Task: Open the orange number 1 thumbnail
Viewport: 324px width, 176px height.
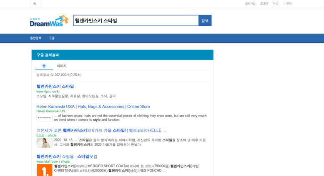Action: (45, 170)
